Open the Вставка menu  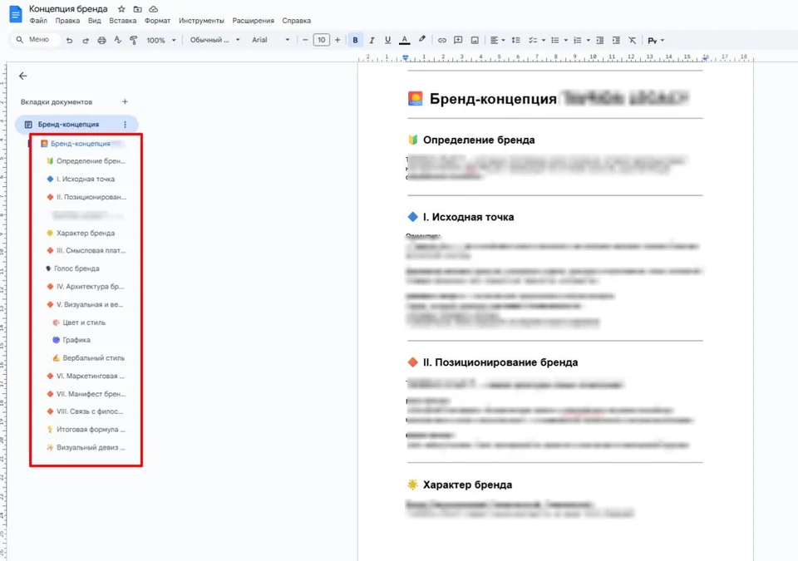123,21
